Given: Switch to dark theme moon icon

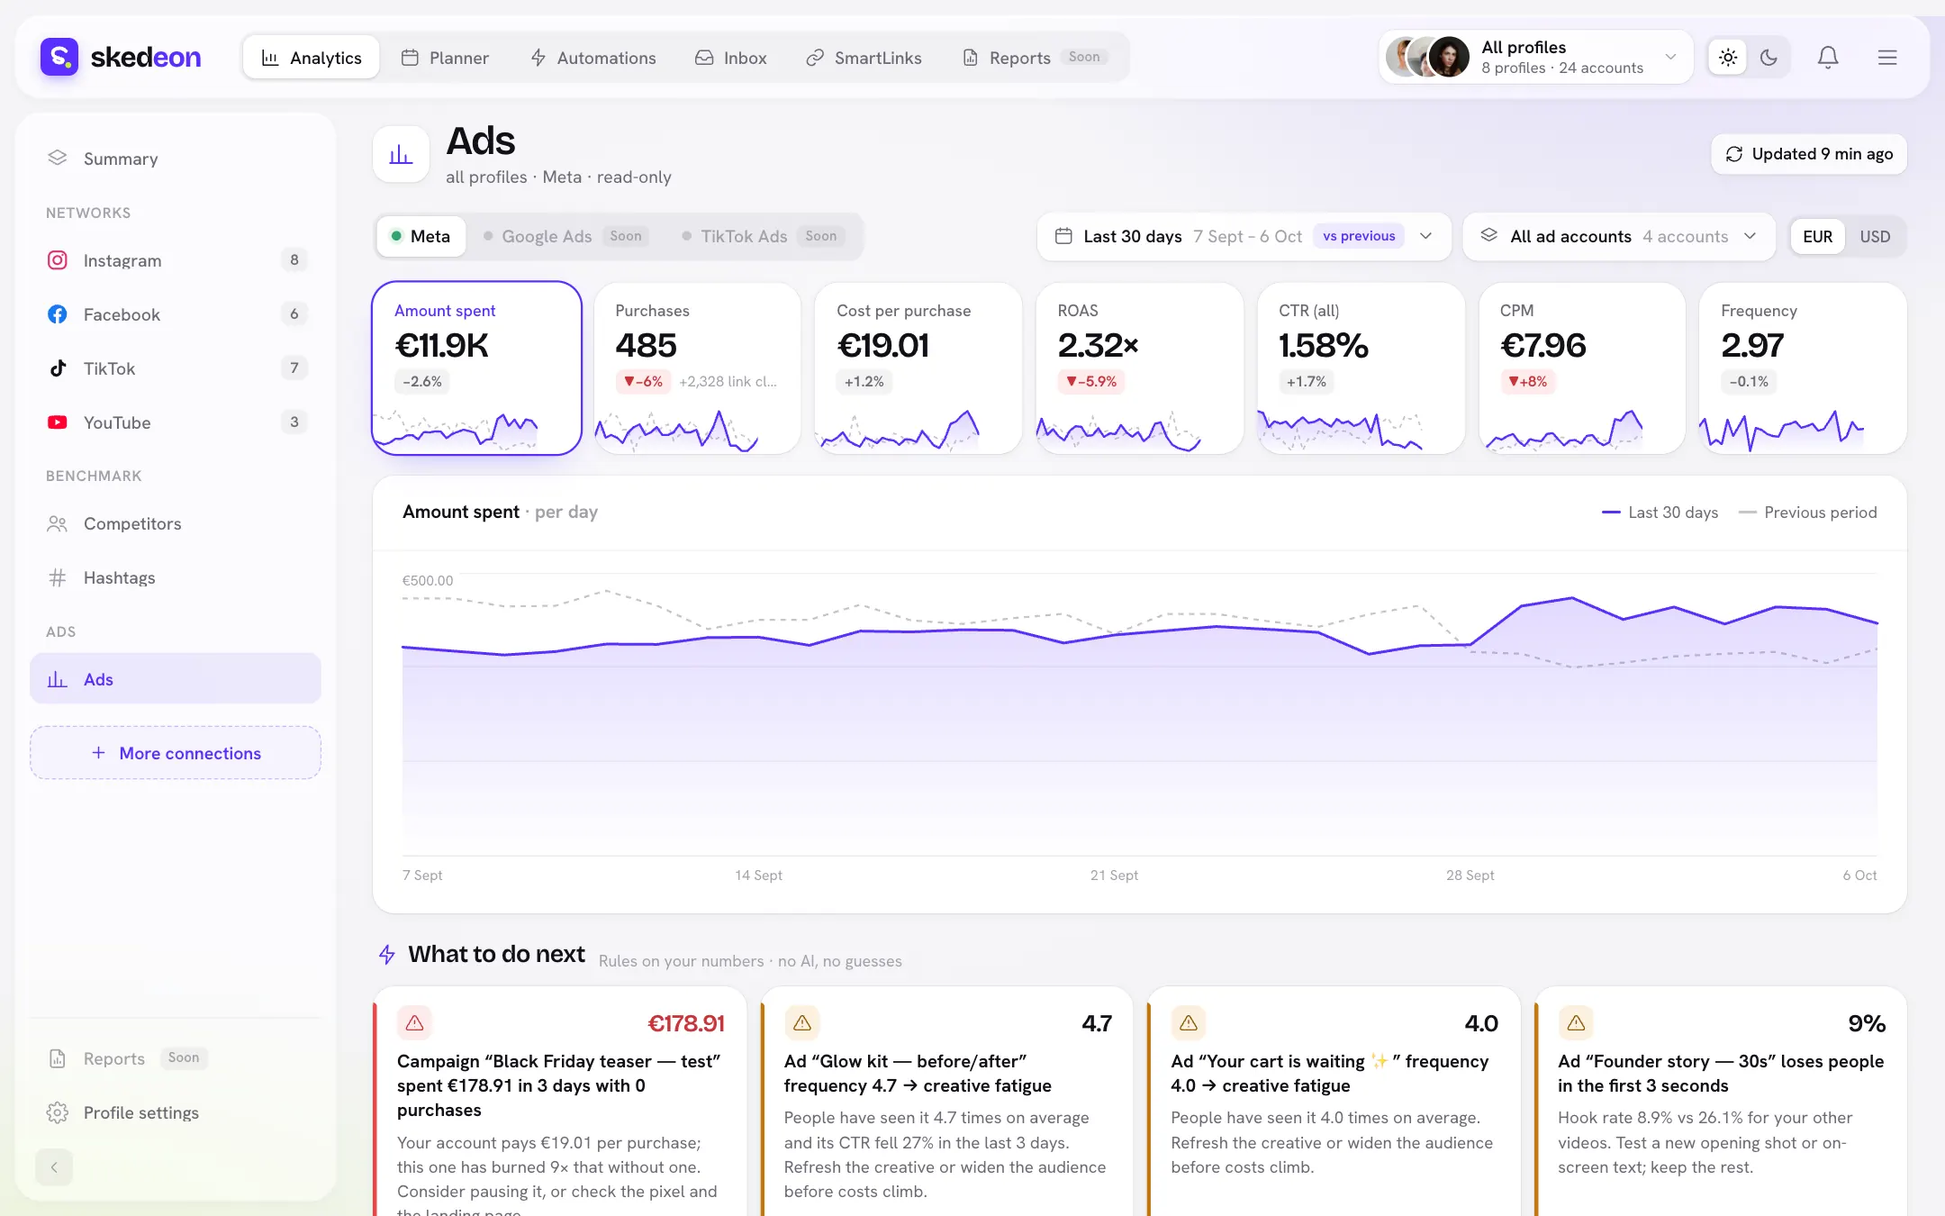Looking at the screenshot, I should (x=1769, y=58).
